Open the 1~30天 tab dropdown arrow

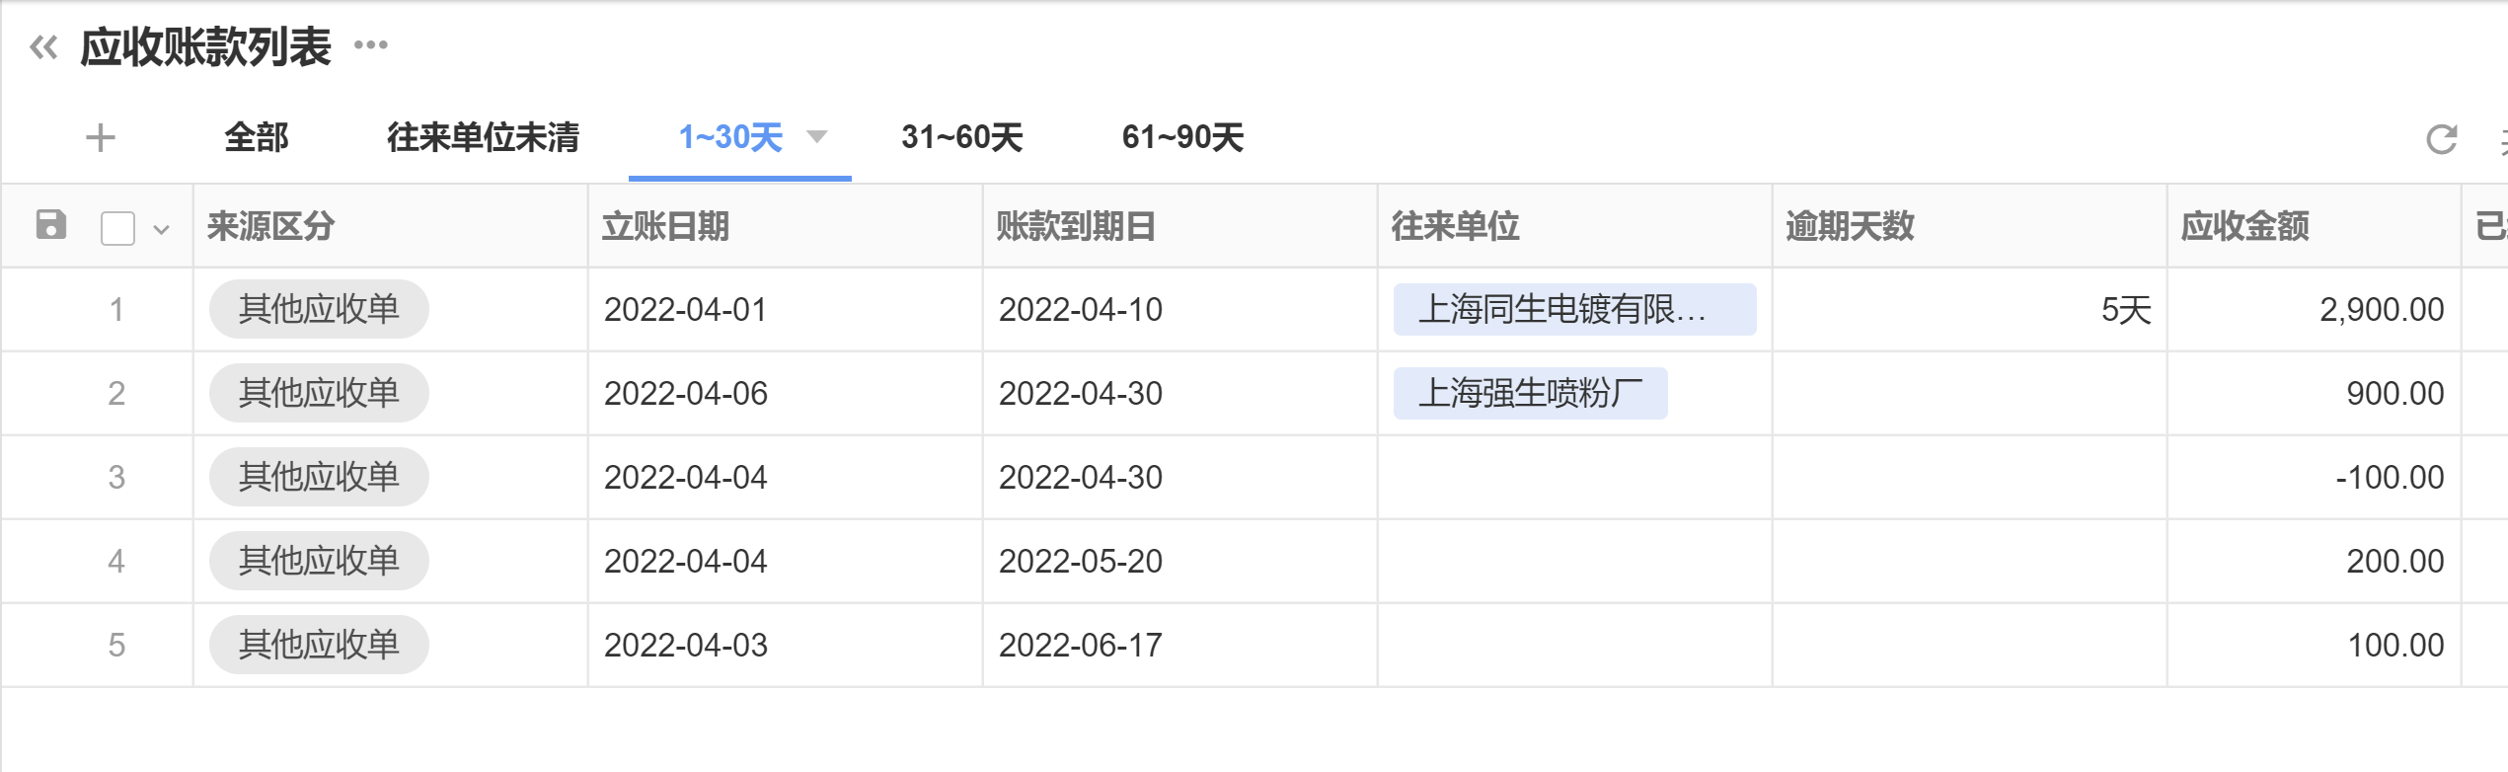(x=816, y=136)
